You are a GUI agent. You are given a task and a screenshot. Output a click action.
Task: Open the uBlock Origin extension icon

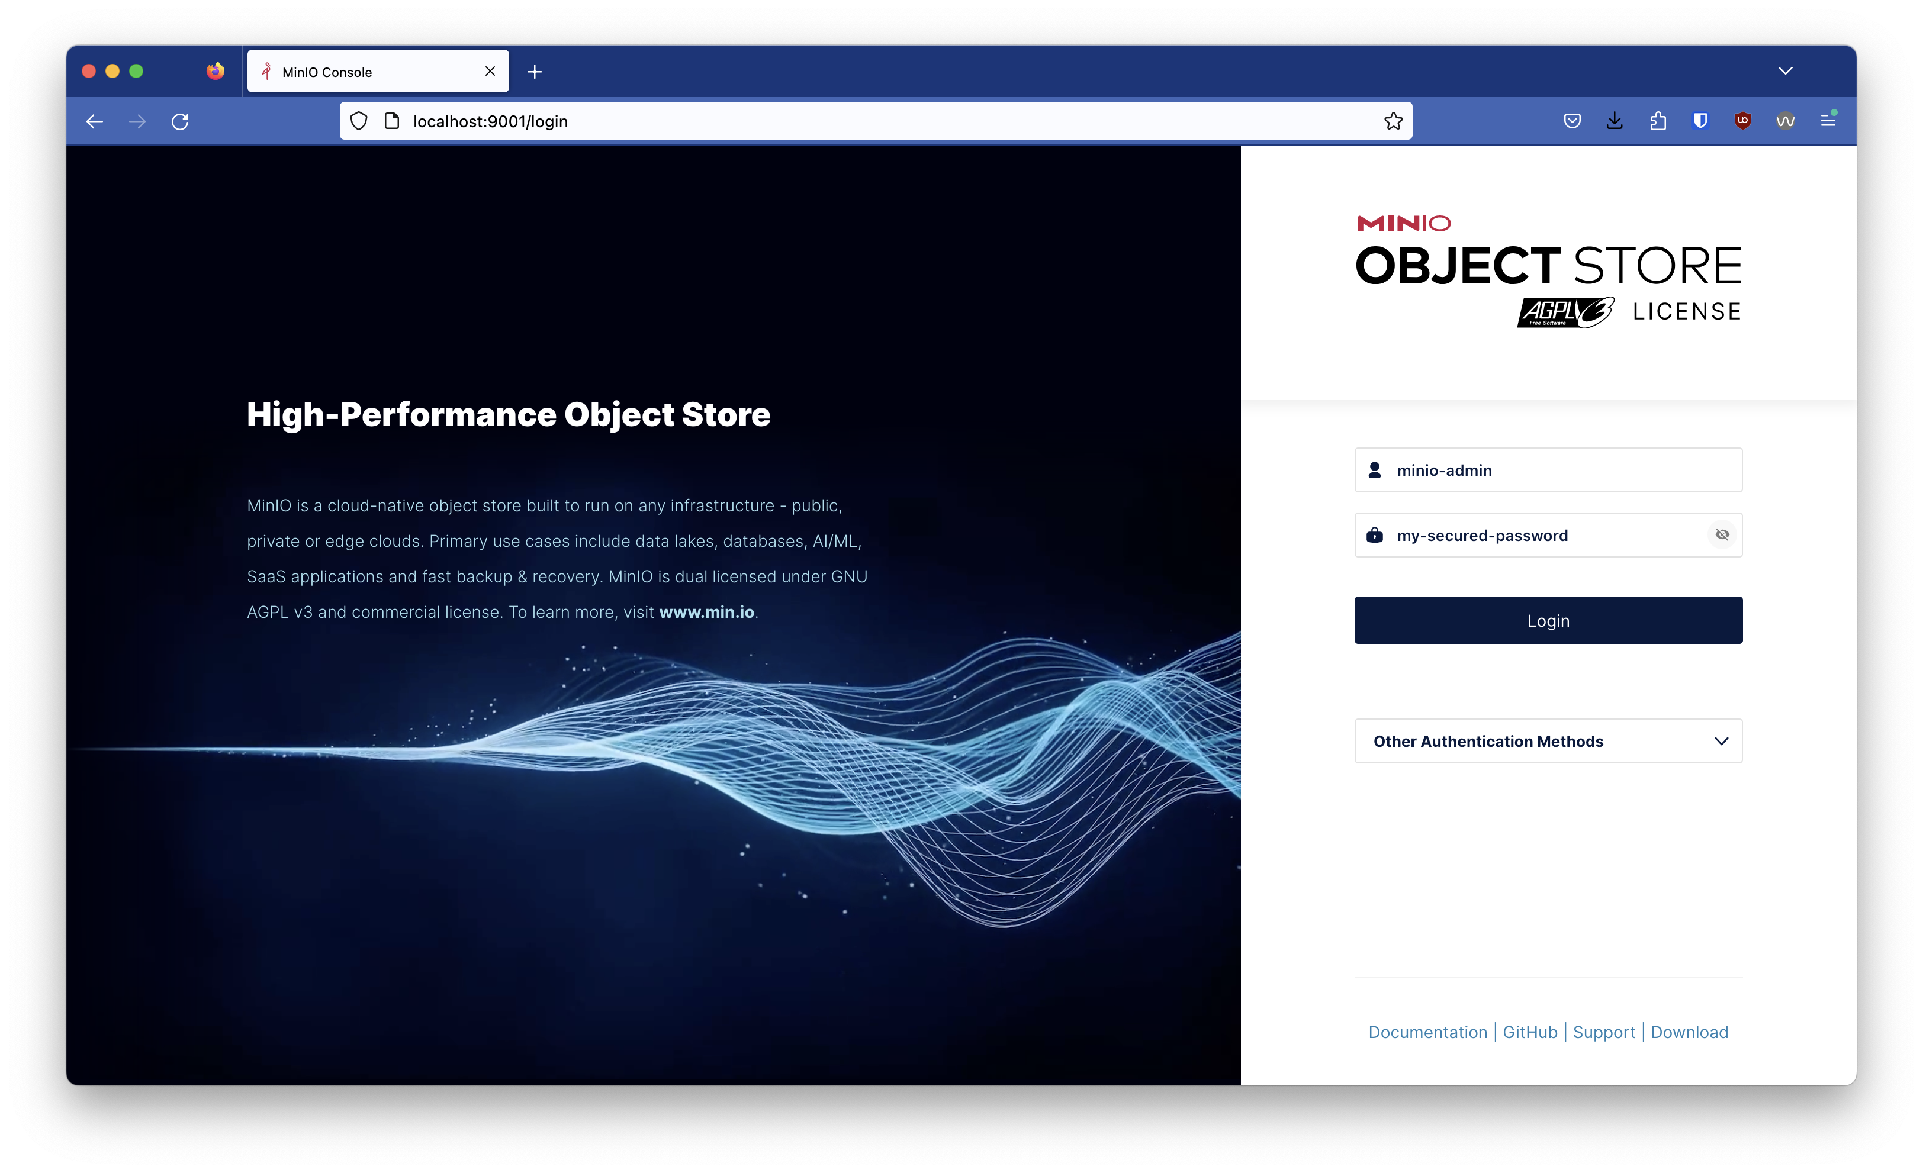1742,121
